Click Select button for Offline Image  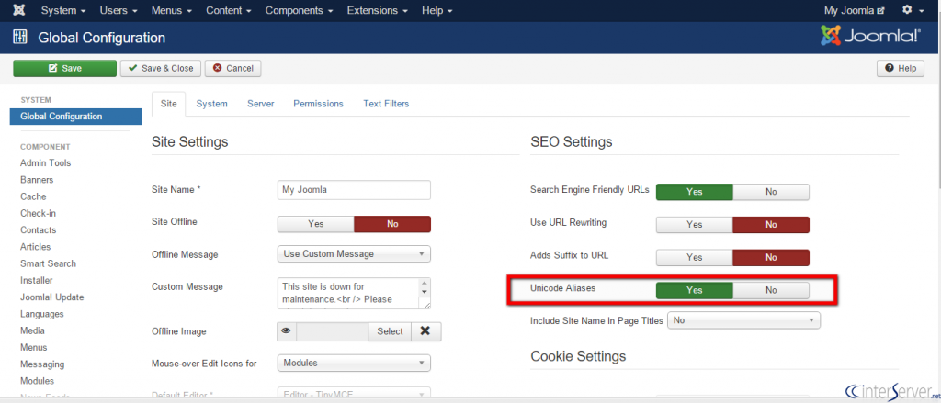390,331
